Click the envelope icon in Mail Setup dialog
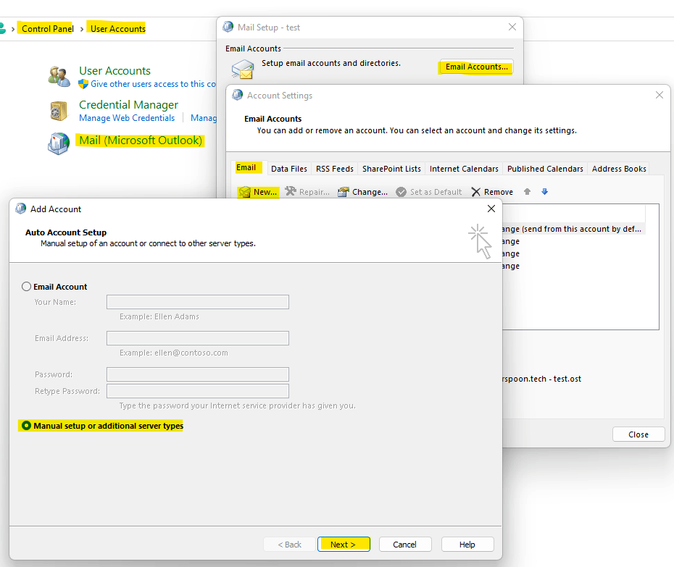Image resolution: width=674 pixels, height=567 pixels. 243,70
